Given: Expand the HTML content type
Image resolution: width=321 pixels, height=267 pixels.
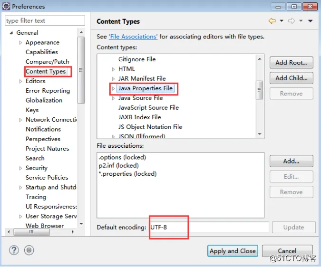Looking at the screenshot, I should tap(113, 69).
